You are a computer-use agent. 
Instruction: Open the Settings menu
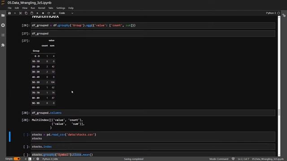[61, 8]
